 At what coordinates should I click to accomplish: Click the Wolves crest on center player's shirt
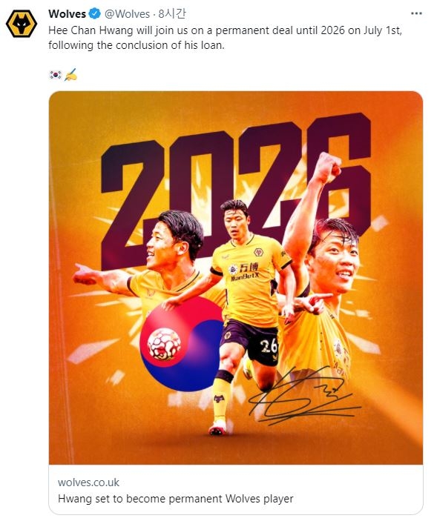[x=258, y=252]
